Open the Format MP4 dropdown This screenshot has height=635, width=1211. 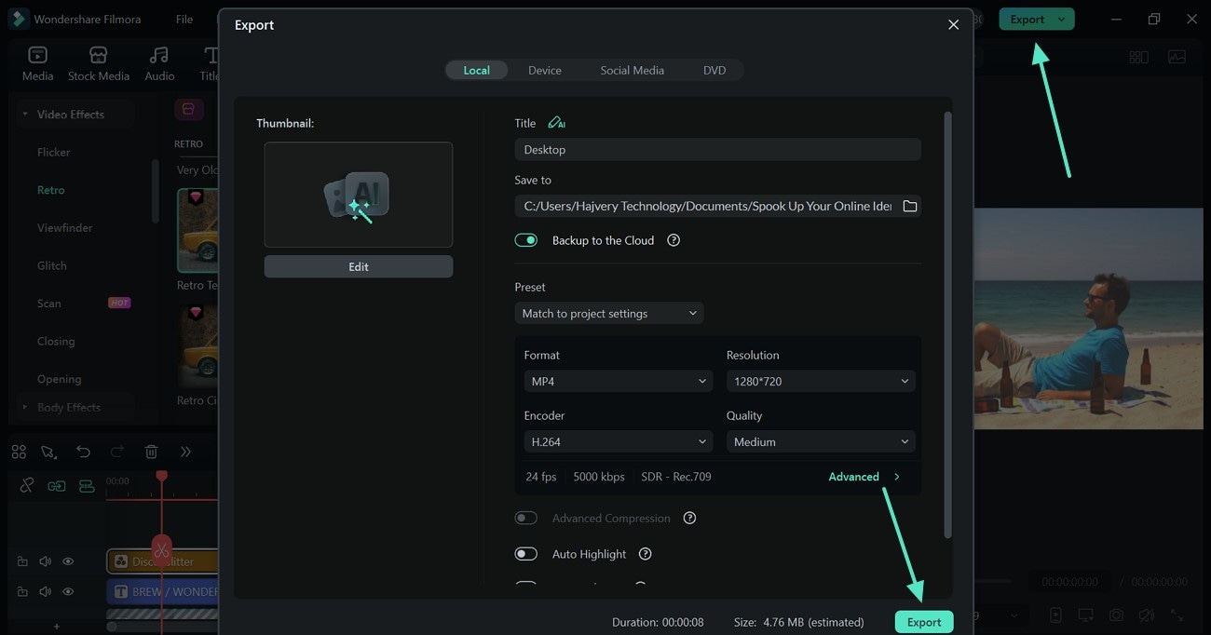pyautogui.click(x=618, y=381)
